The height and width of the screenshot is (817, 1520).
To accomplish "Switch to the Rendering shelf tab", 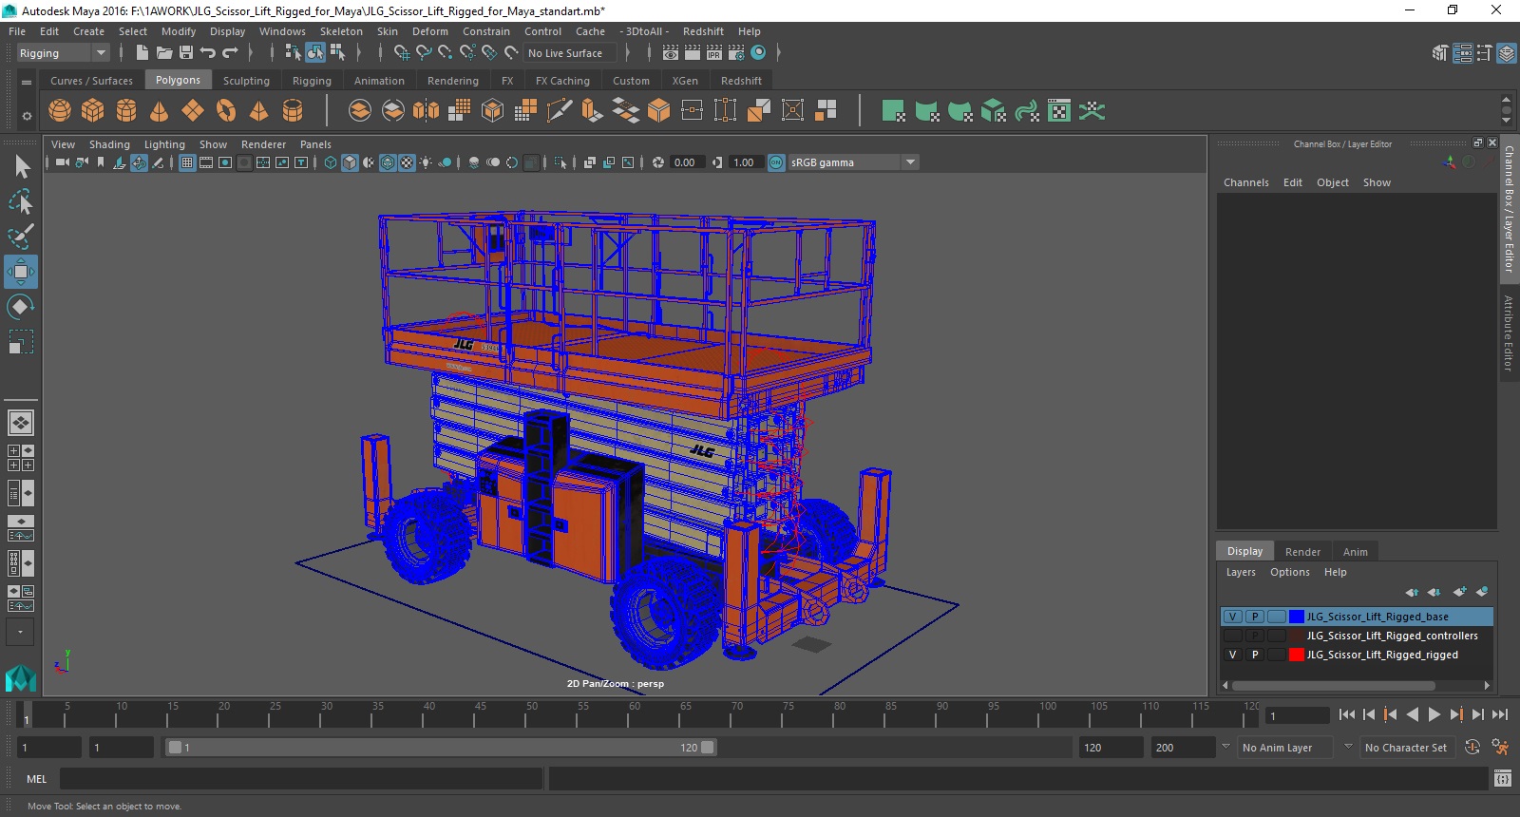I will point(453,81).
